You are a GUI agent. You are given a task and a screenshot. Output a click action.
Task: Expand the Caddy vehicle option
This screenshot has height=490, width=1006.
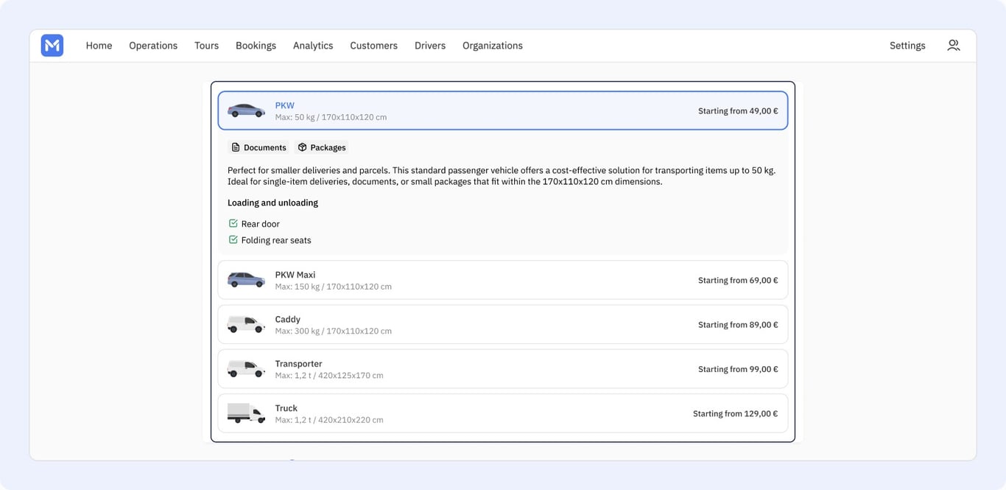pyautogui.click(x=503, y=324)
